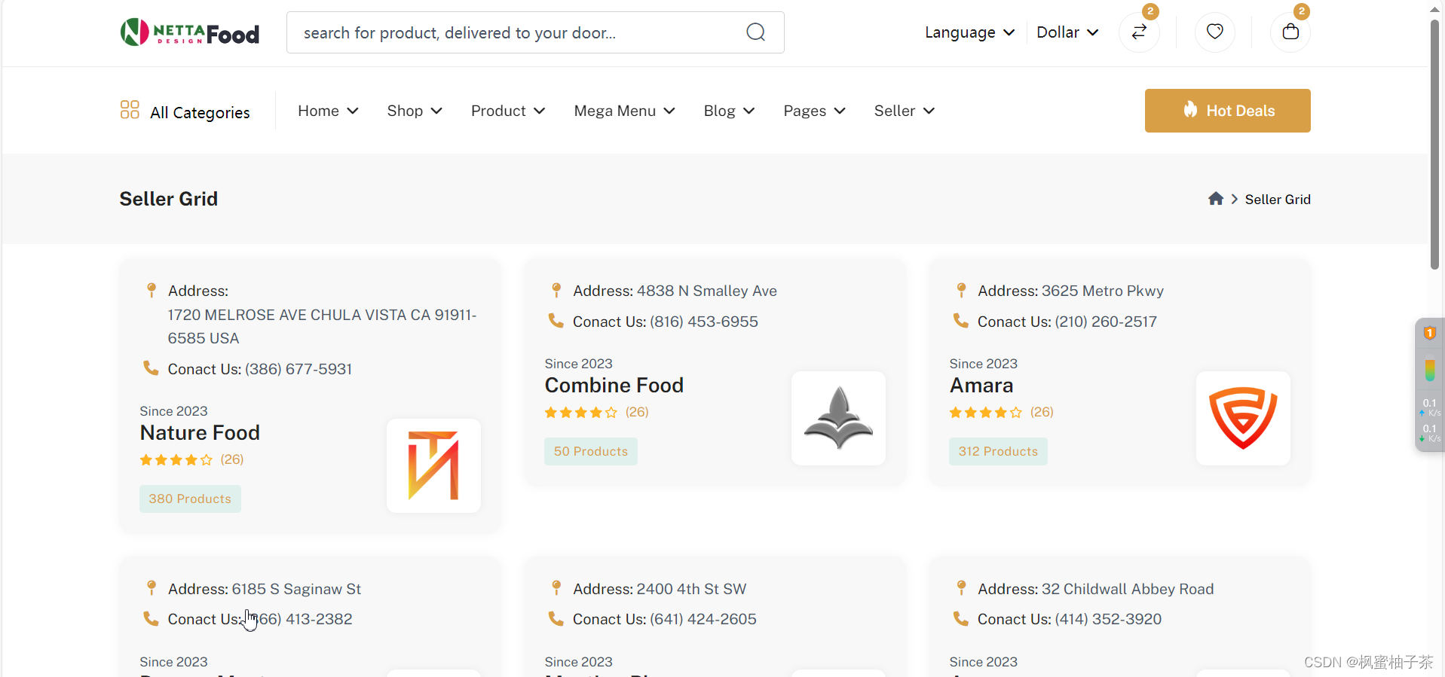Click the 1720 MELROSE AVE address text
Screen dimensions: 1445x677
click(x=322, y=326)
